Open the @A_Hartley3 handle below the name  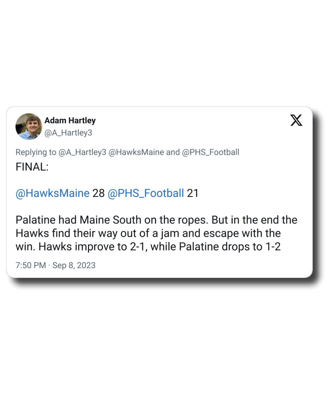tap(68, 133)
